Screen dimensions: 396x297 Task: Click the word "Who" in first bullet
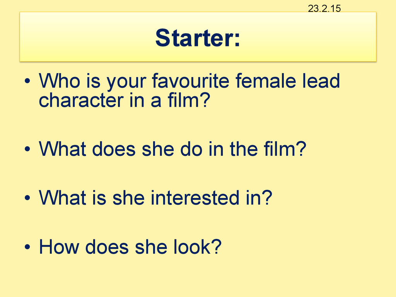60,80
